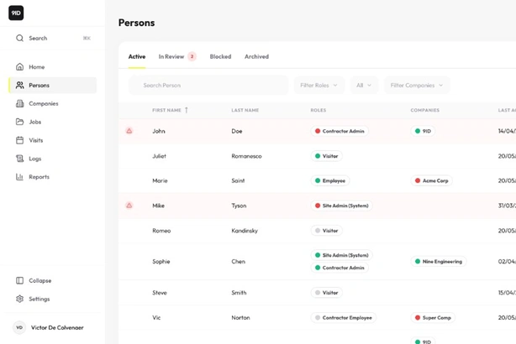Select last name Tyson in table
Screen dimensions: 516x344
coord(239,206)
